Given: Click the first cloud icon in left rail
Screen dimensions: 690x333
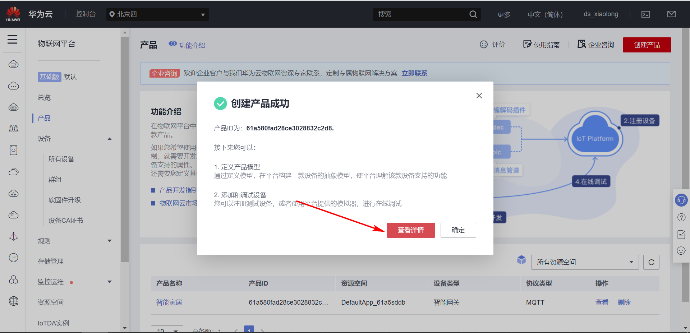Looking at the screenshot, I should tap(14, 64).
